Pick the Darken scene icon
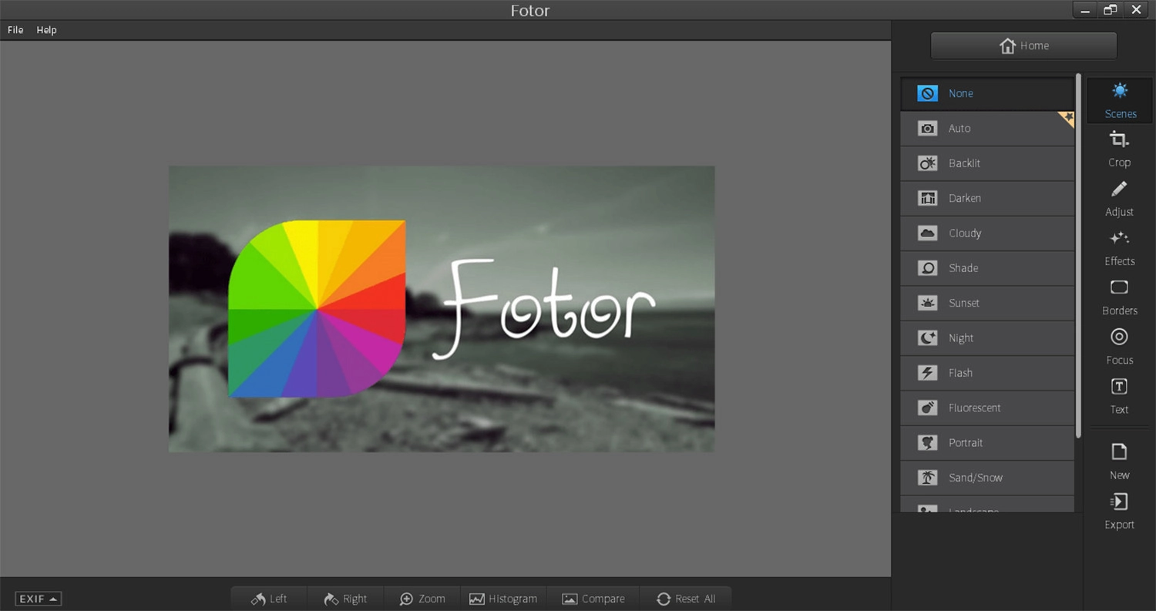This screenshot has width=1156, height=611. 927,198
